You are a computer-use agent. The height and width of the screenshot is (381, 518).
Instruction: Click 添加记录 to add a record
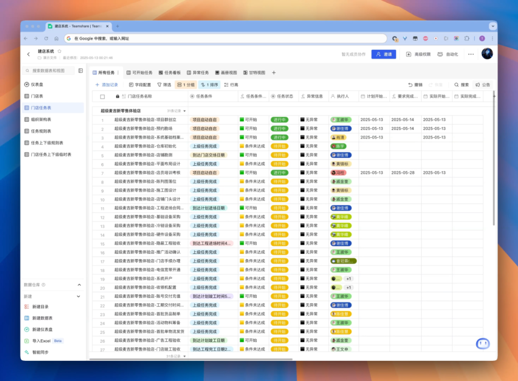[106, 84]
